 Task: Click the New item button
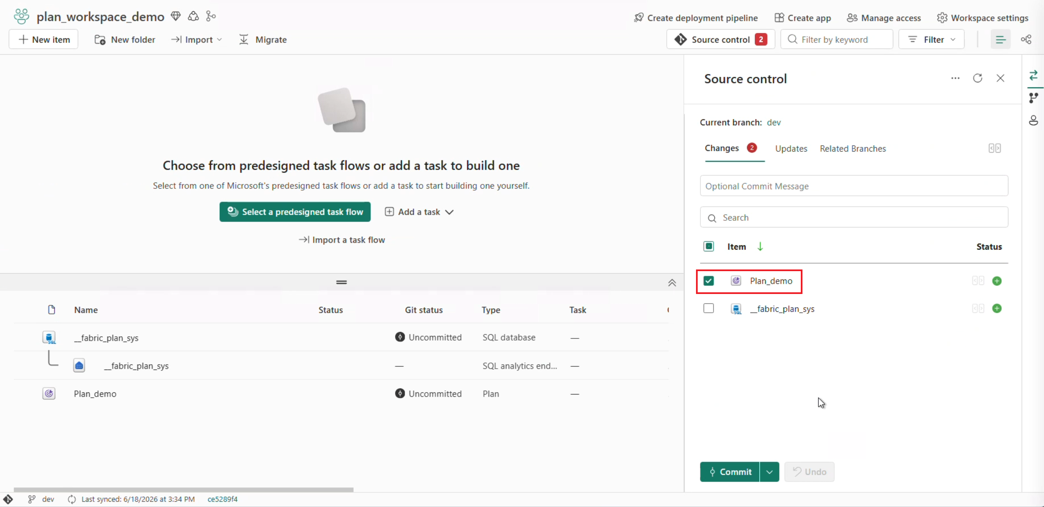(43, 39)
